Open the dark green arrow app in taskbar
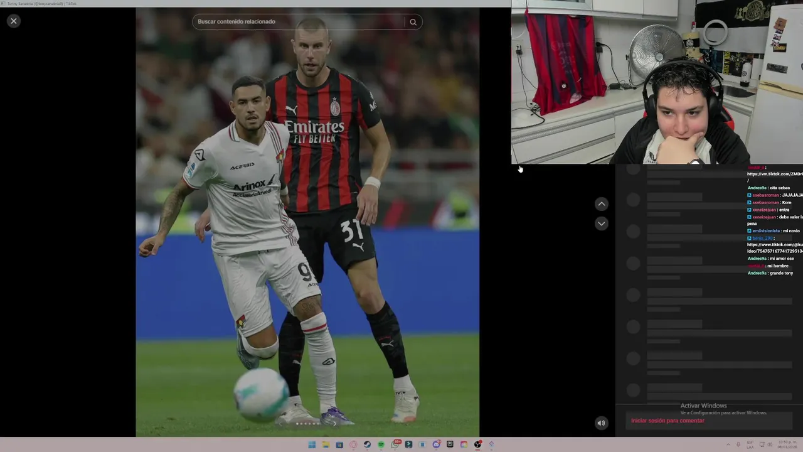The width and height of the screenshot is (803, 452). (x=408, y=444)
